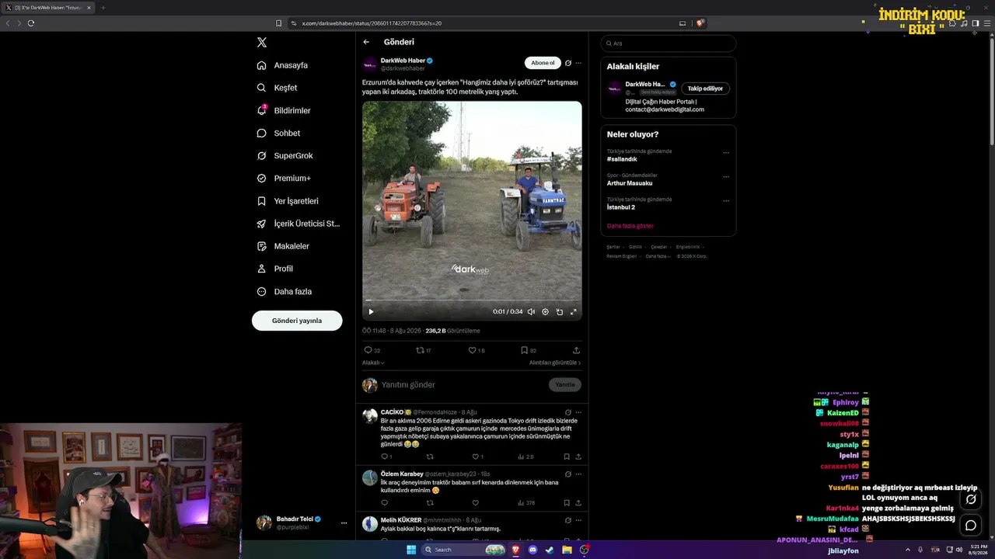Open Yer İşaretleri bookmarks

coord(288,200)
